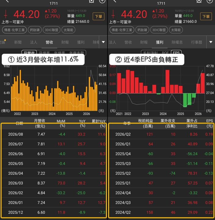Tap the 總量 21660.0 volume in right panel
215x220 pixels.
[186, 22]
